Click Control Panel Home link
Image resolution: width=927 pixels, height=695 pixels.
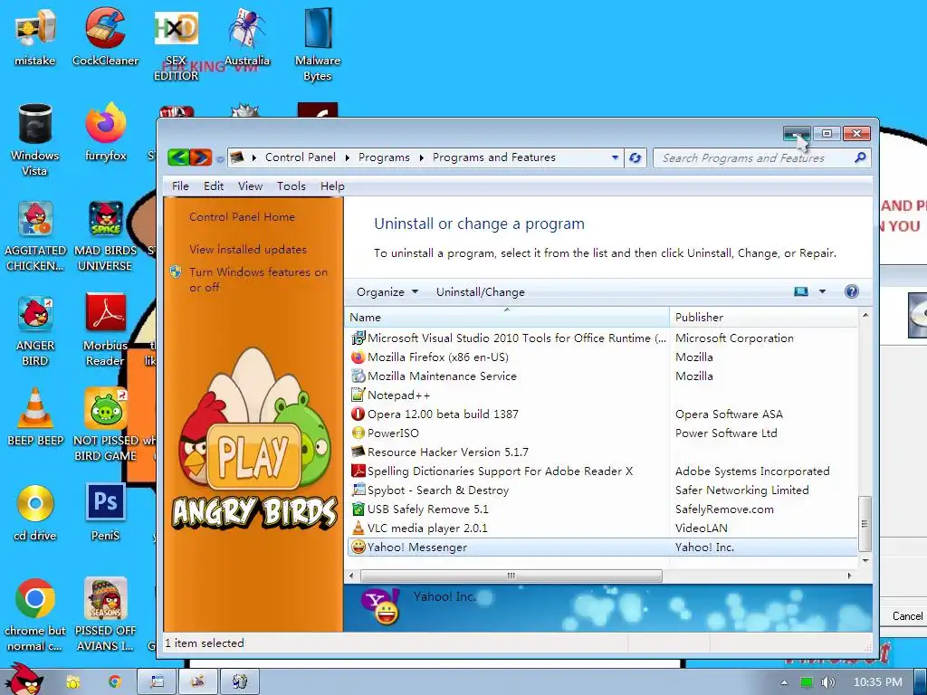pos(242,217)
